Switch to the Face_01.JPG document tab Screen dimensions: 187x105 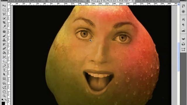(x=154, y=1)
